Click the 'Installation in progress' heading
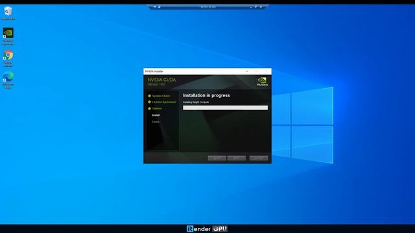This screenshot has width=415, height=233. (x=206, y=95)
